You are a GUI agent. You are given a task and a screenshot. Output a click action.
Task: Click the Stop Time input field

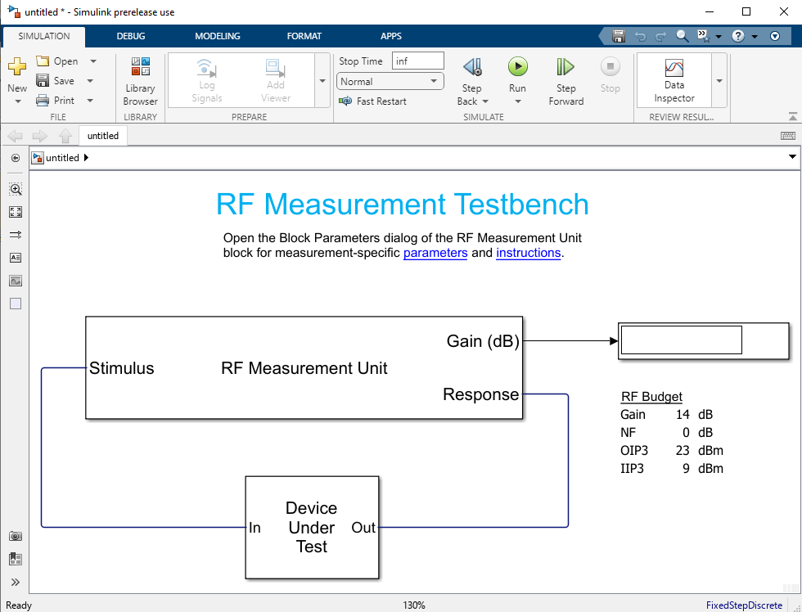(417, 61)
